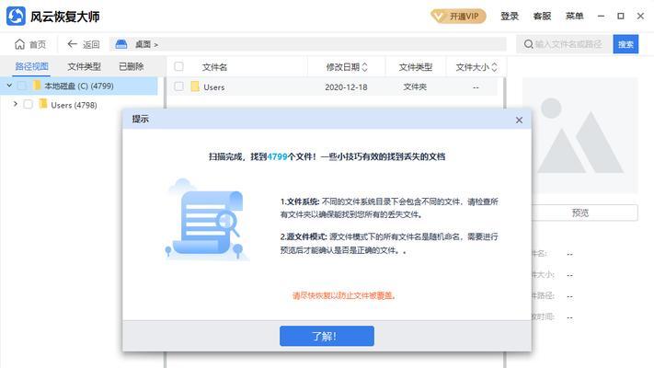Switch to 路径视图 tab
This screenshot has height=368, width=654.
click(31, 66)
